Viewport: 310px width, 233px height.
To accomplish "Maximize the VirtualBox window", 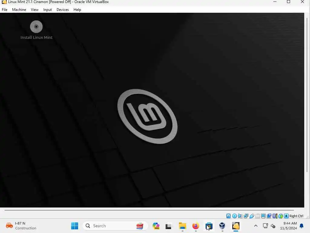I will point(289,2).
